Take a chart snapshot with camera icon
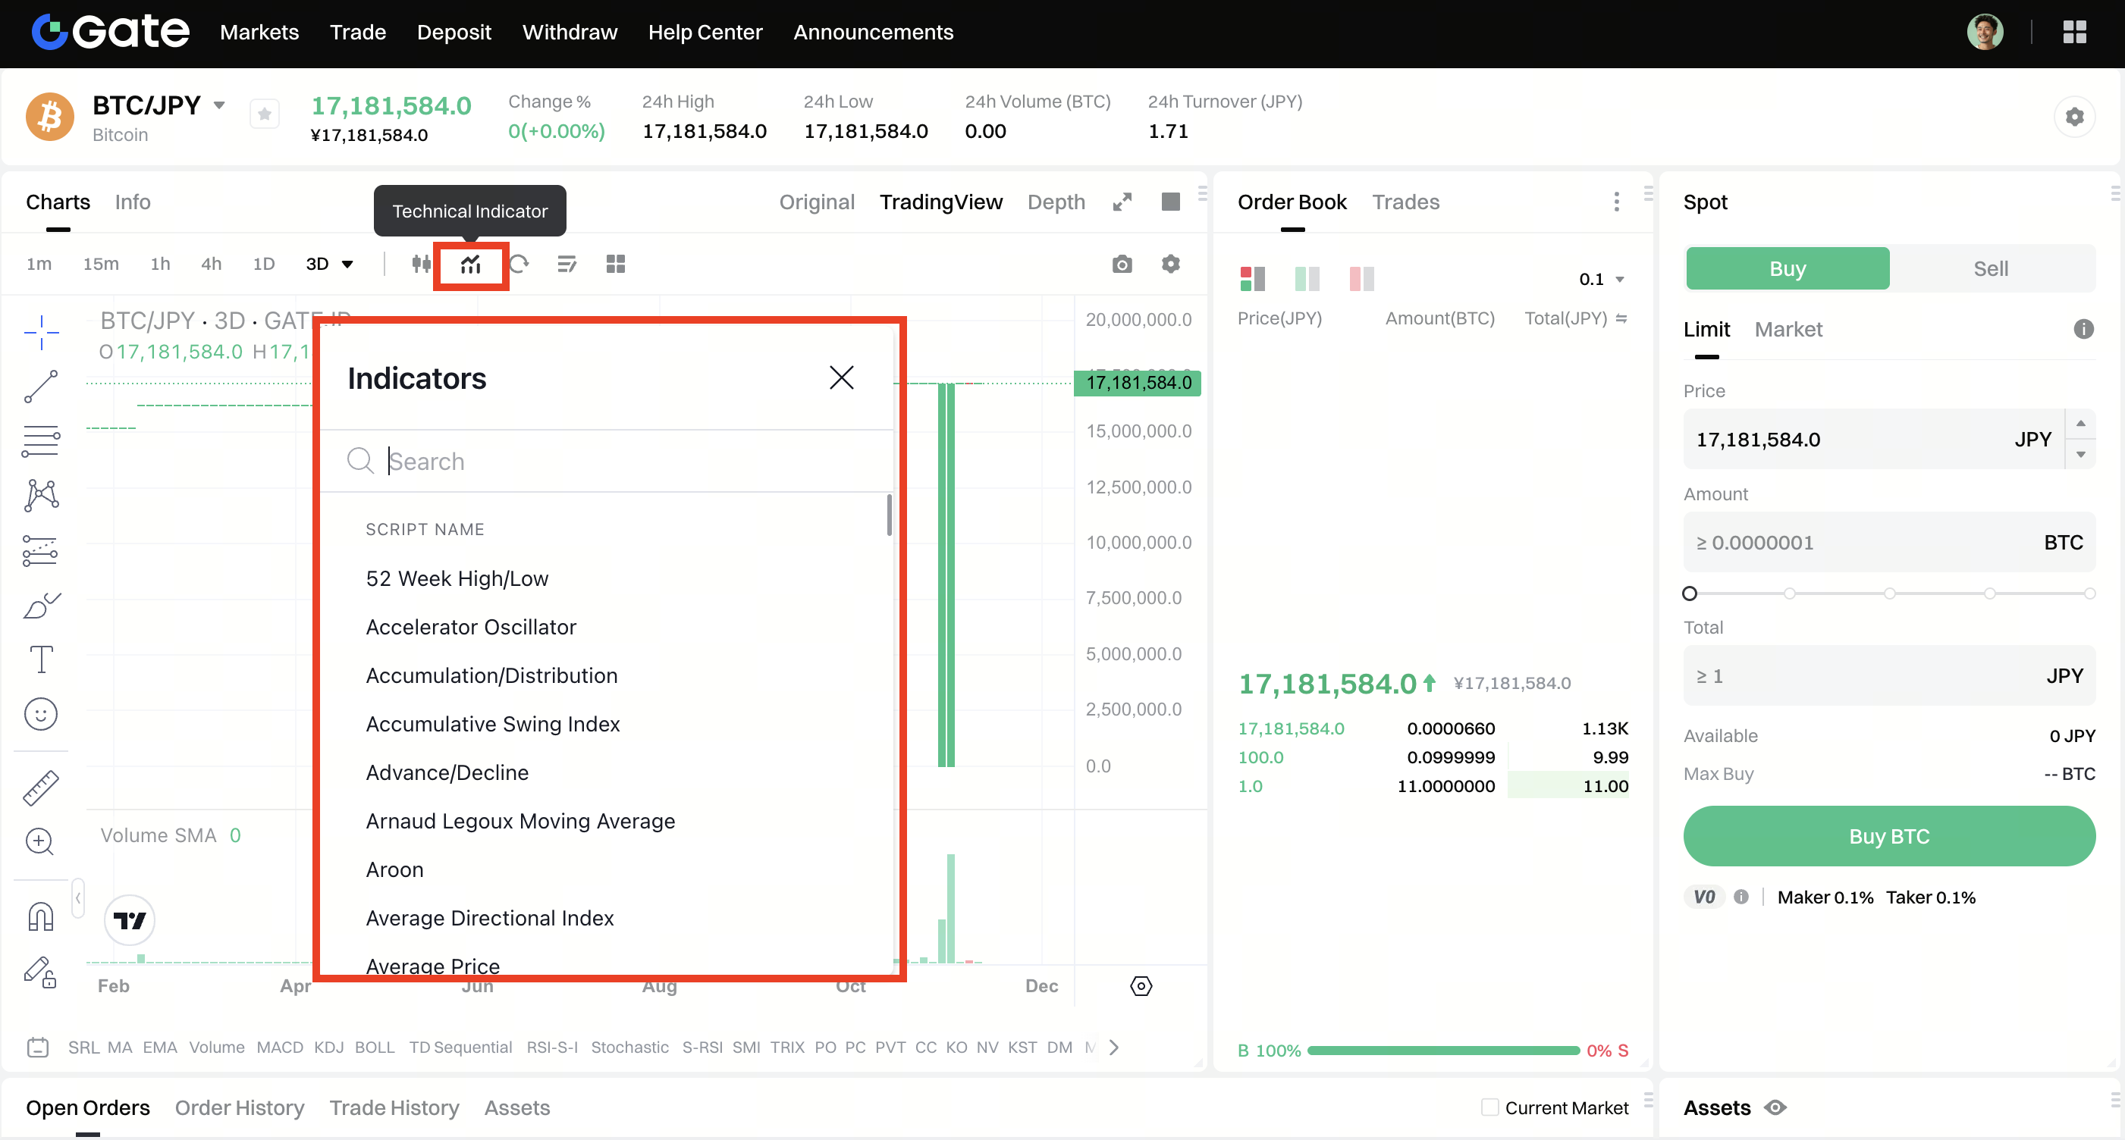The height and width of the screenshot is (1140, 2125). 1121,264
